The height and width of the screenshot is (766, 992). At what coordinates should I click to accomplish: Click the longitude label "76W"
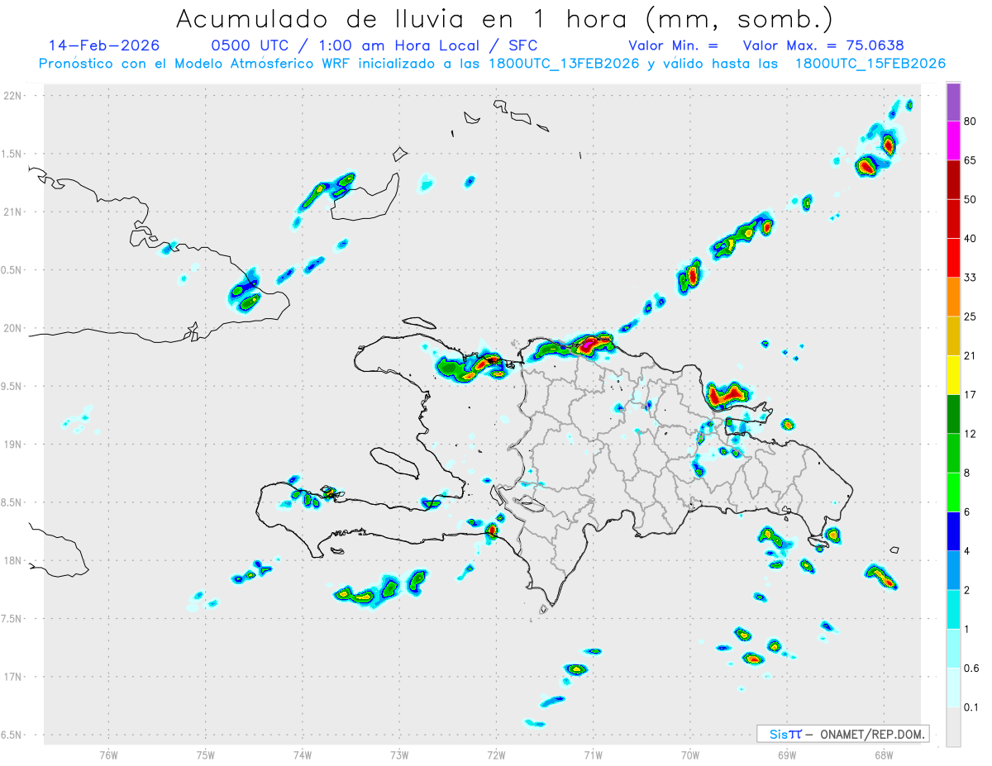click(x=108, y=754)
